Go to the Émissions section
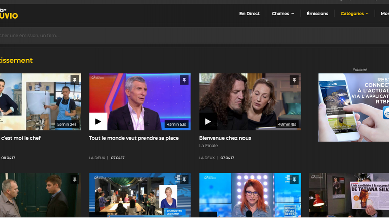Image resolution: width=389 pixels, height=218 pixels. point(317,14)
